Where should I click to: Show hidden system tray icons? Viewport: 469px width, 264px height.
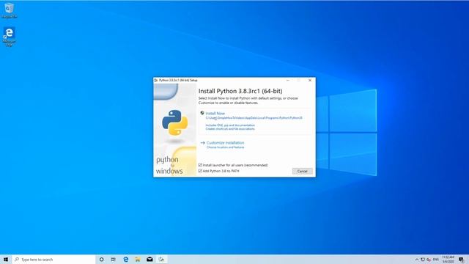click(x=417, y=260)
